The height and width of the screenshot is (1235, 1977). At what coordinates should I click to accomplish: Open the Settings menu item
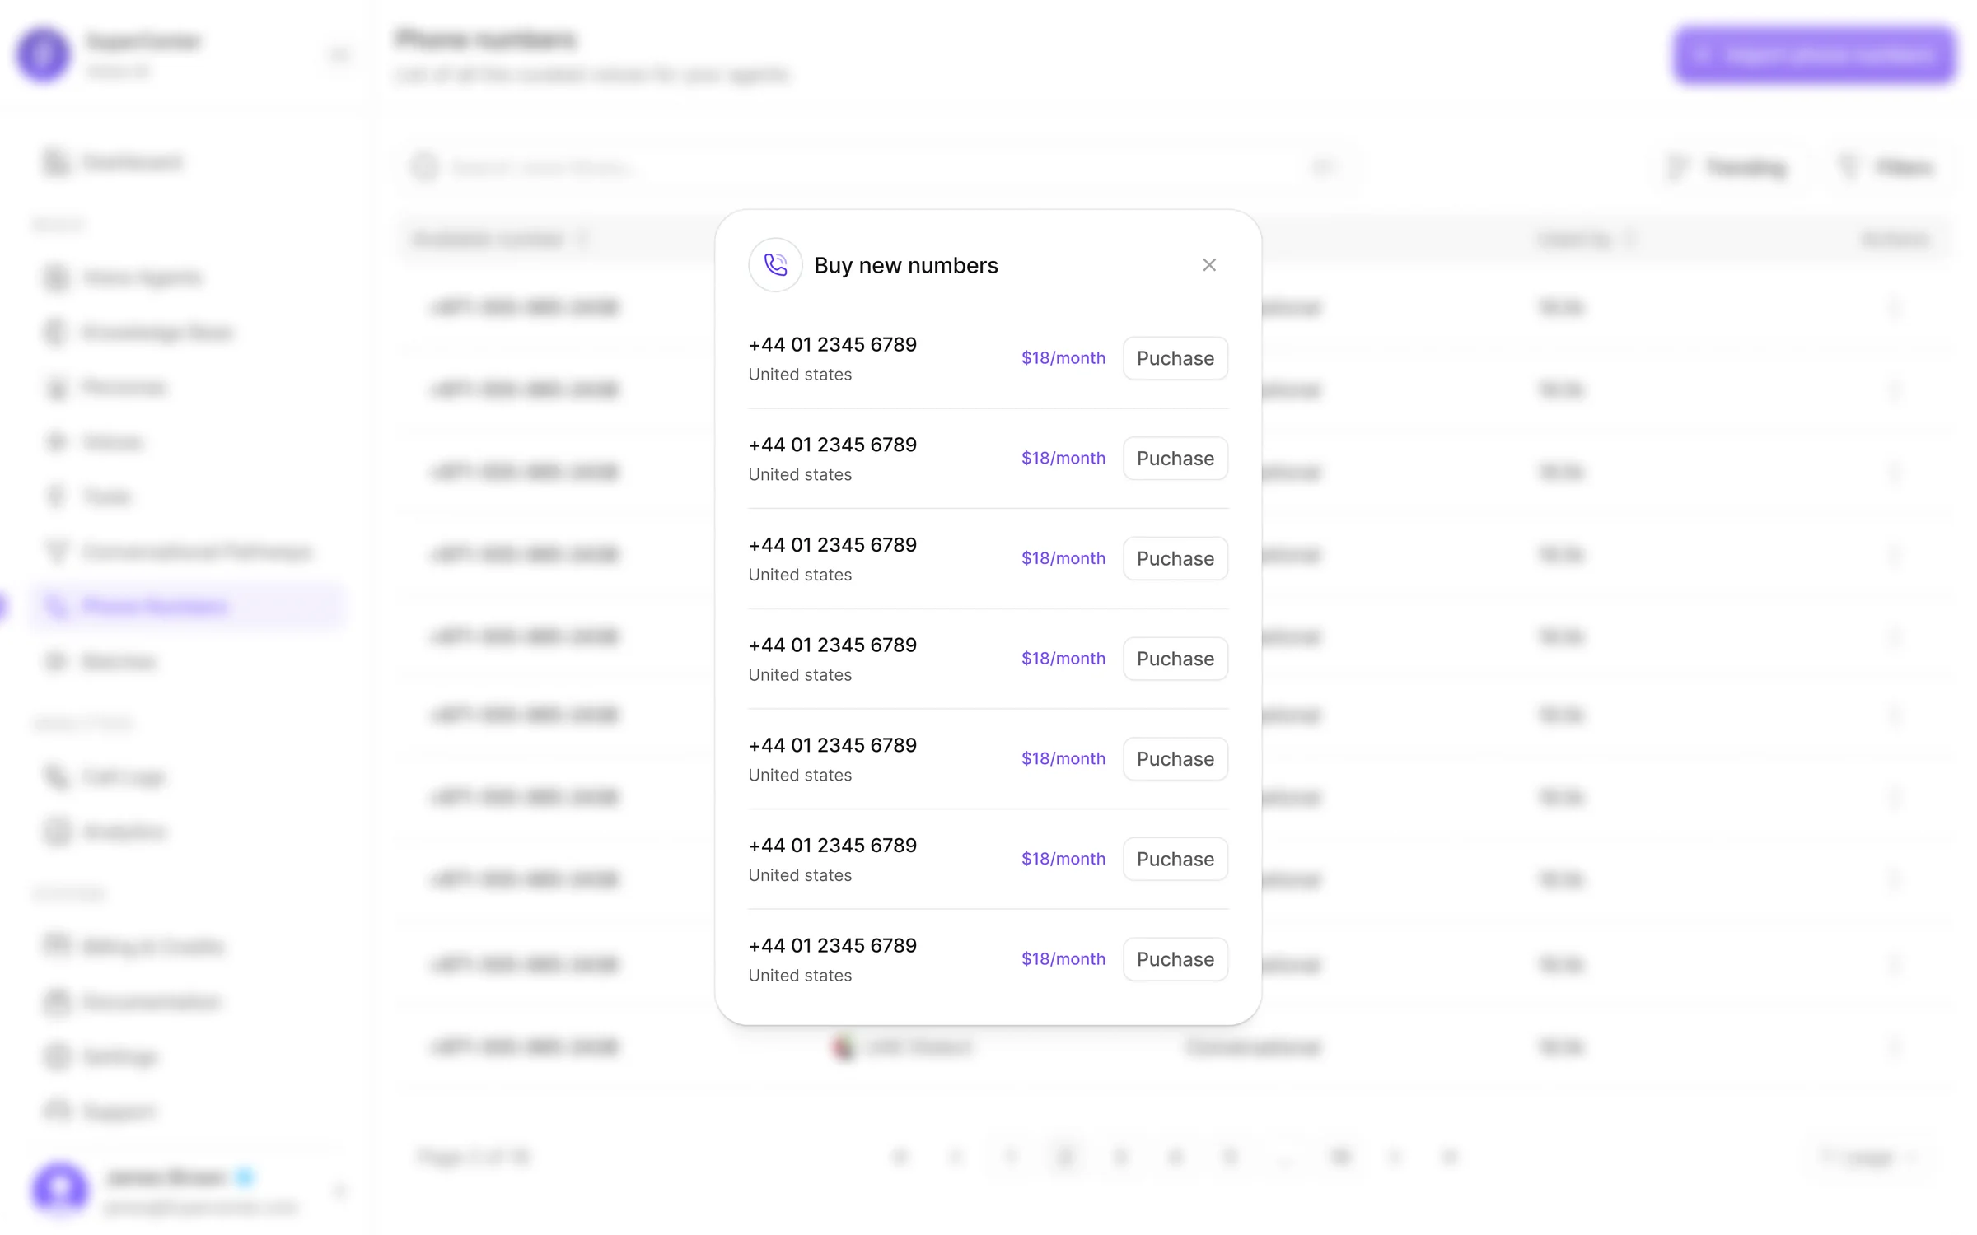tap(119, 1056)
